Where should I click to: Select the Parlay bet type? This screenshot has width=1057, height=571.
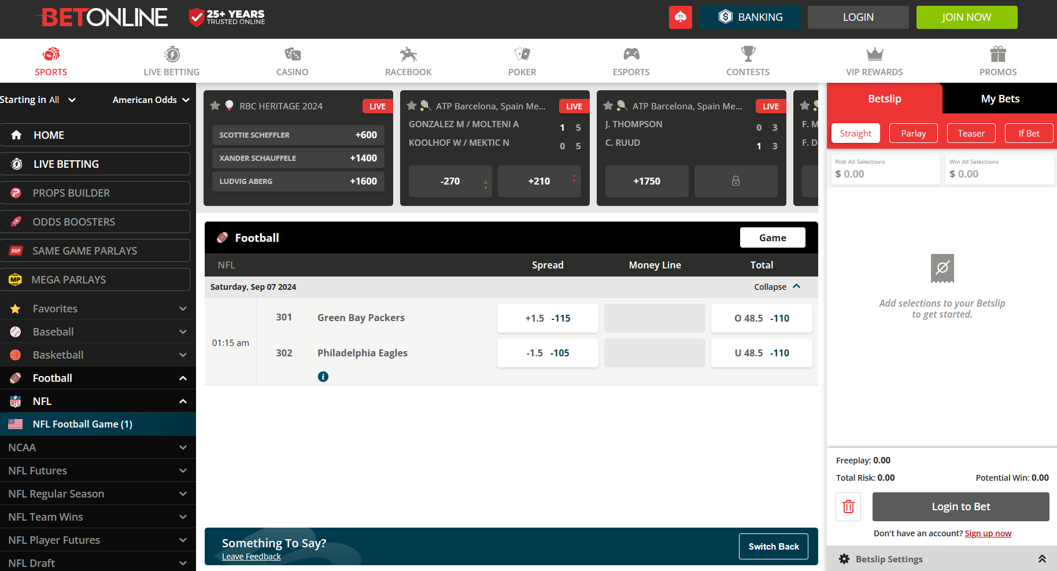[913, 132]
